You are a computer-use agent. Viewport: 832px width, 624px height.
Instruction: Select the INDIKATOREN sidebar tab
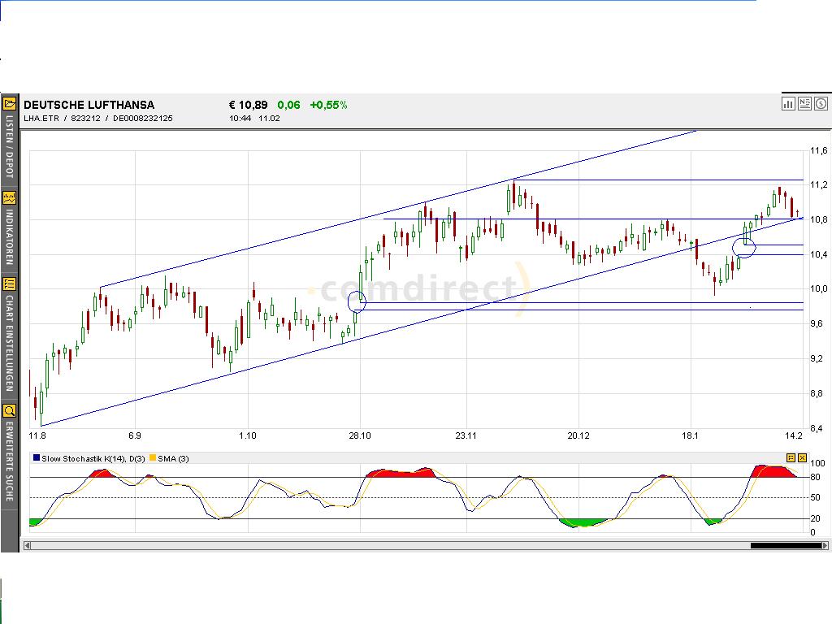coord(10,237)
